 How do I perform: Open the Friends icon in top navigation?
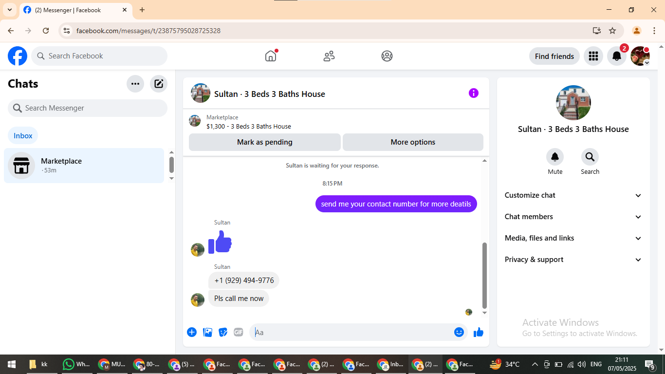click(x=329, y=56)
